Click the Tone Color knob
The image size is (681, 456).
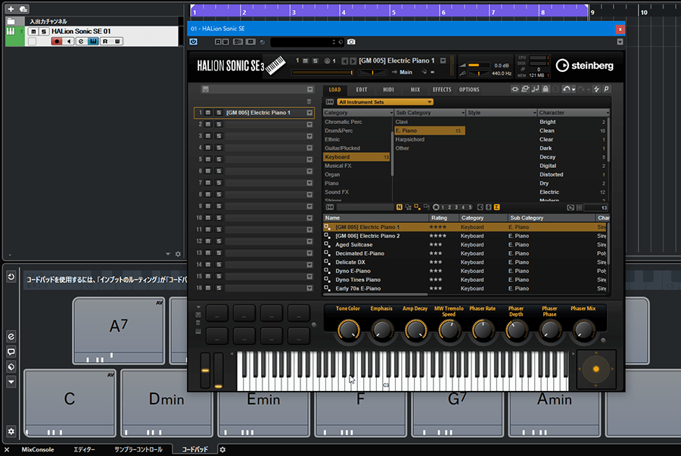tap(349, 329)
